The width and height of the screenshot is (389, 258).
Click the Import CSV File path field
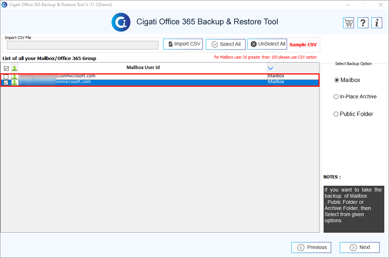coord(83,45)
